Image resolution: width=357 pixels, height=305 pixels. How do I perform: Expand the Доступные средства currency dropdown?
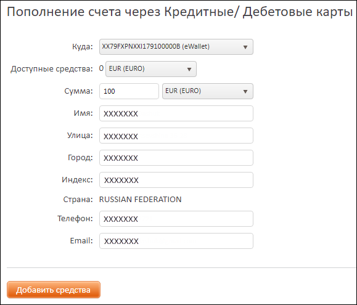pyautogui.click(x=150, y=69)
